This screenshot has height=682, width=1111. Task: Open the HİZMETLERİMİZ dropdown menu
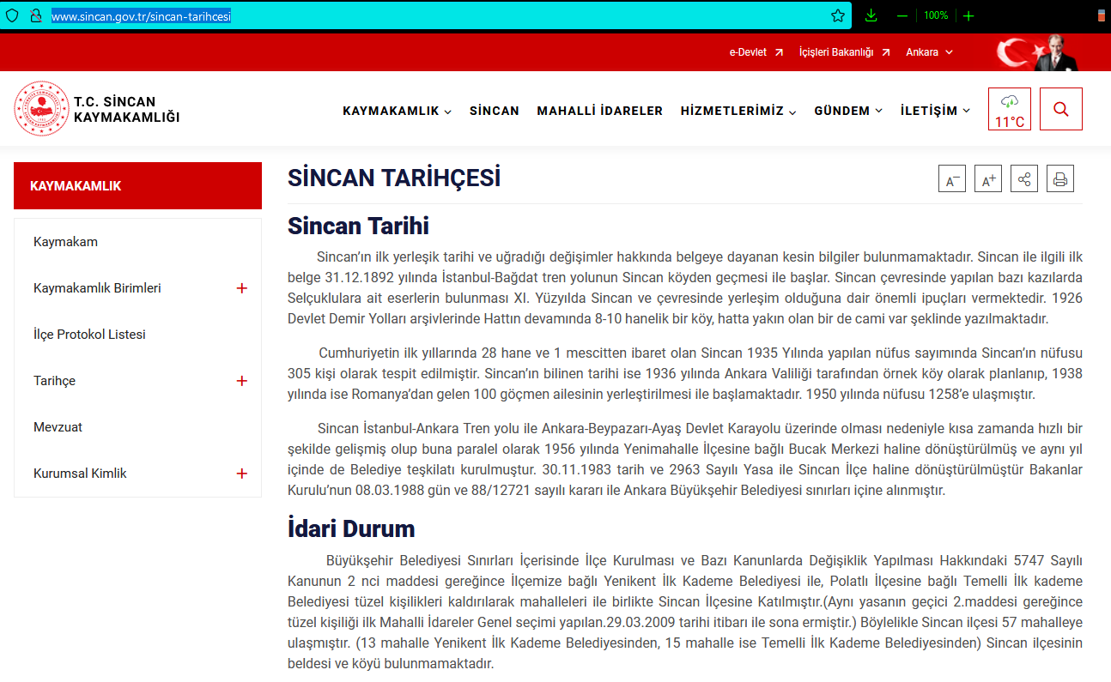(738, 111)
